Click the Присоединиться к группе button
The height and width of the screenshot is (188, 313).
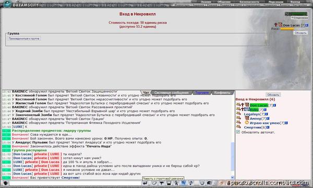pos(24,39)
